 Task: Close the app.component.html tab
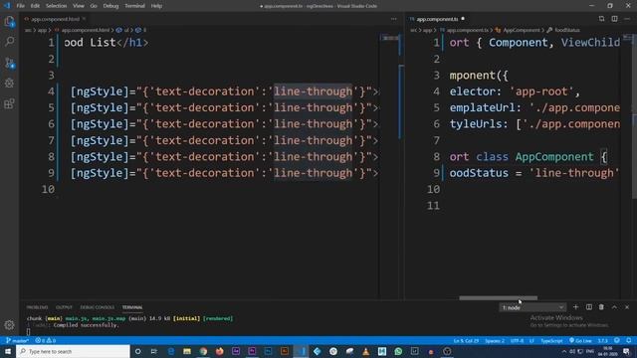pyautogui.click(x=84, y=19)
